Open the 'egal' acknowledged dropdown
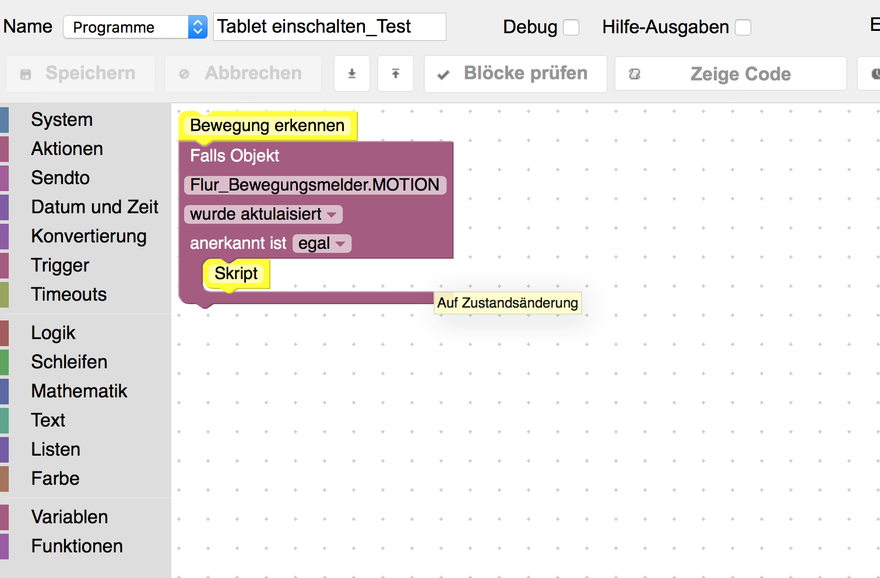Screen dimensions: 880x578 point(322,244)
